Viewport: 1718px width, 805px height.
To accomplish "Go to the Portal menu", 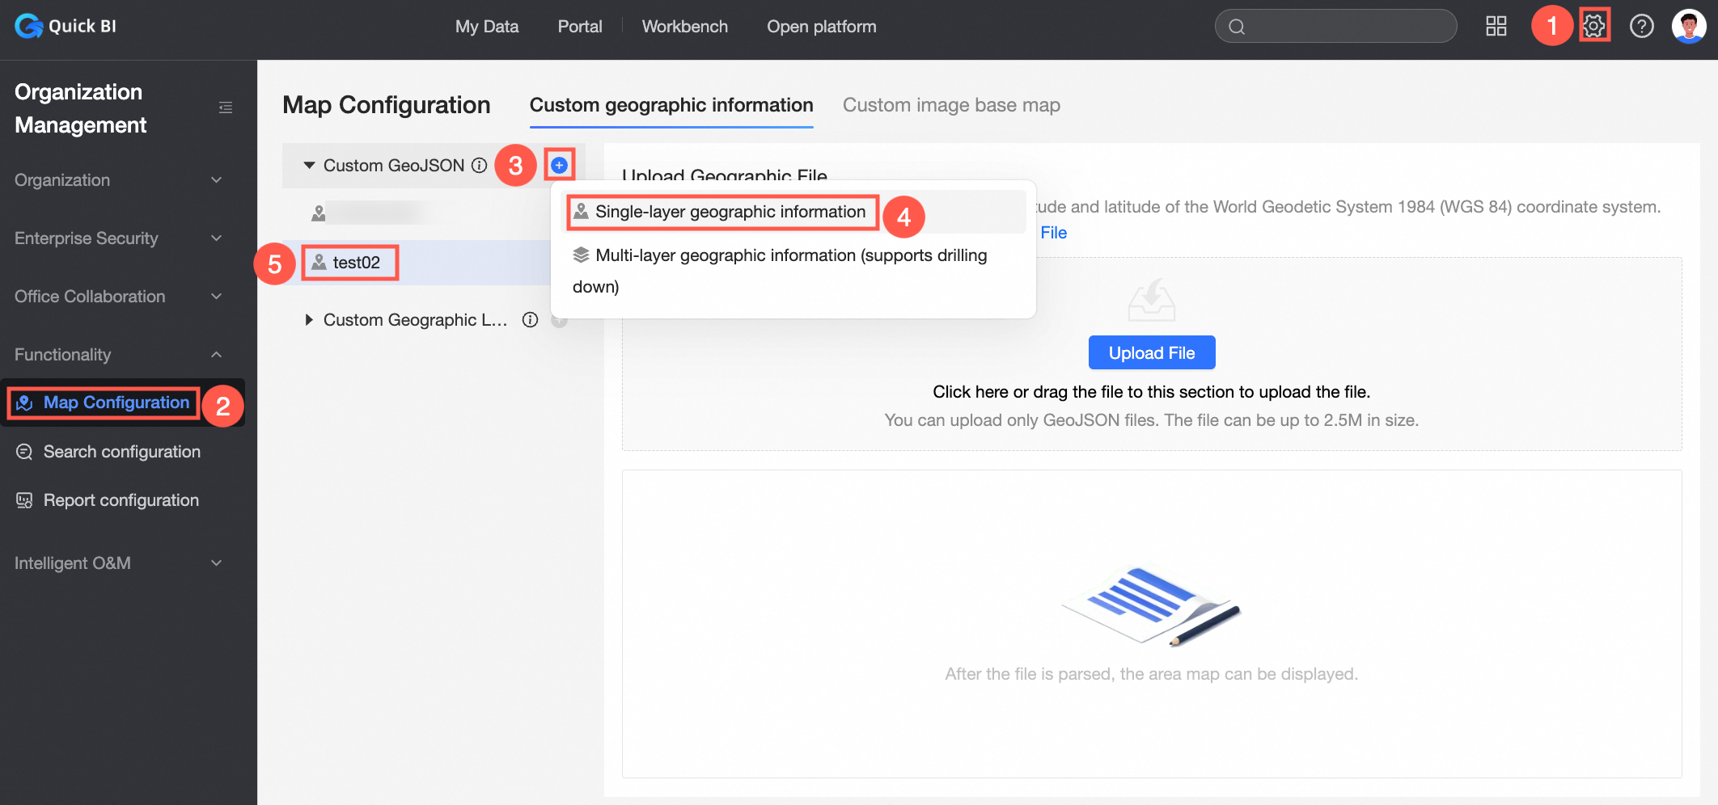I will [x=580, y=26].
